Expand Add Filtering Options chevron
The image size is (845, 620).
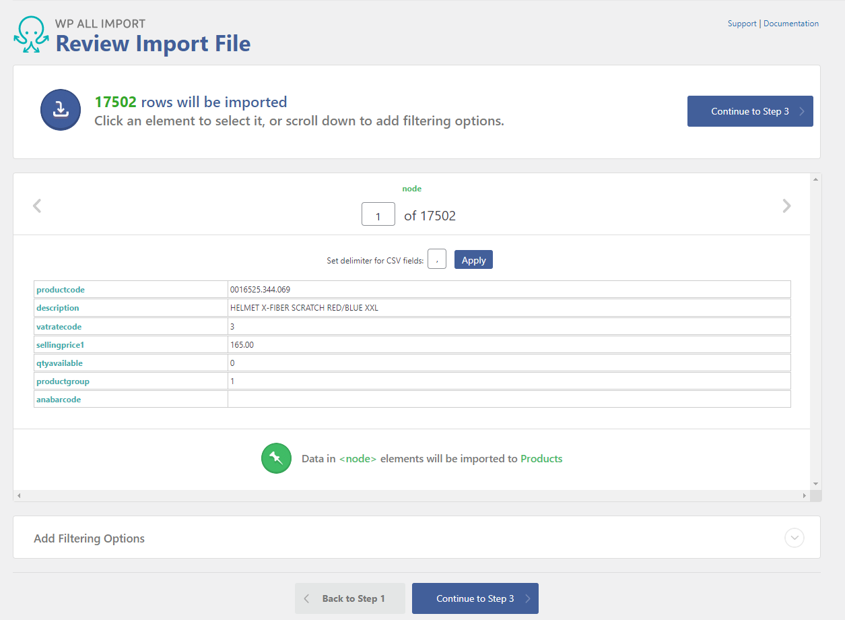(x=795, y=538)
